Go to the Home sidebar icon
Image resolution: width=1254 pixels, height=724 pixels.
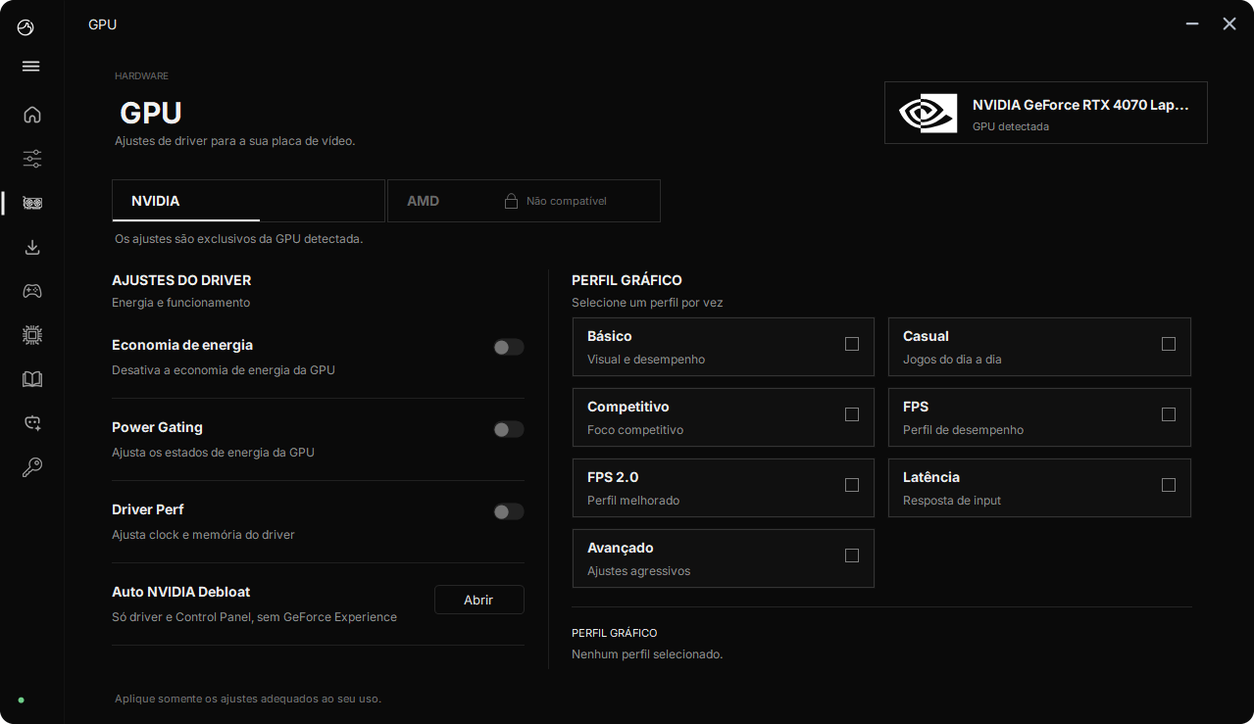coord(32,115)
